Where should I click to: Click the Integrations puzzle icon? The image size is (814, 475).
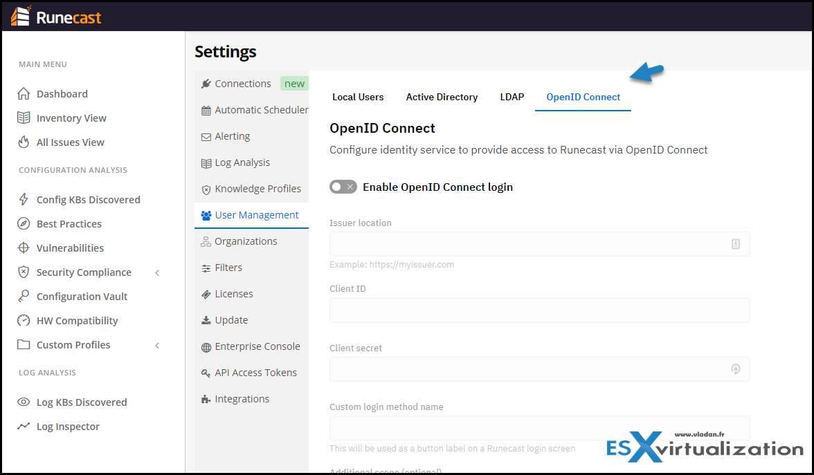206,400
